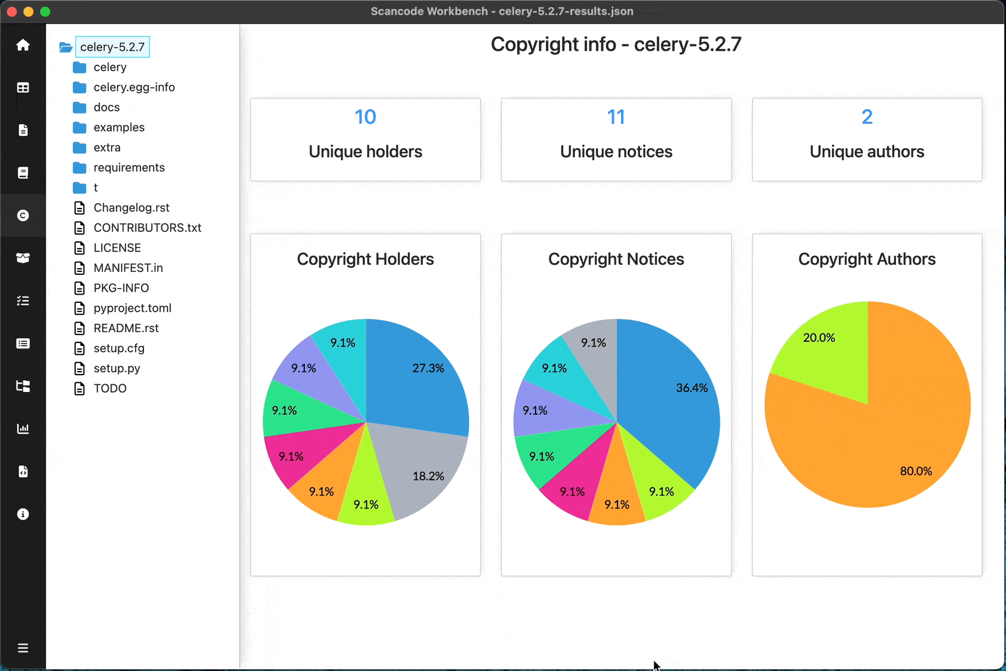Open the package info box icon
This screenshot has width=1006, height=671.
(23, 258)
